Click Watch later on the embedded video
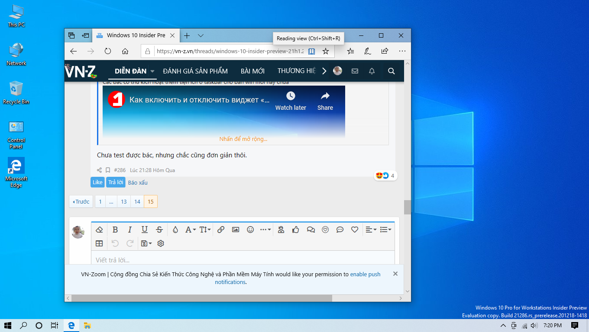Viewport: 589px width, 332px height. coord(291,101)
